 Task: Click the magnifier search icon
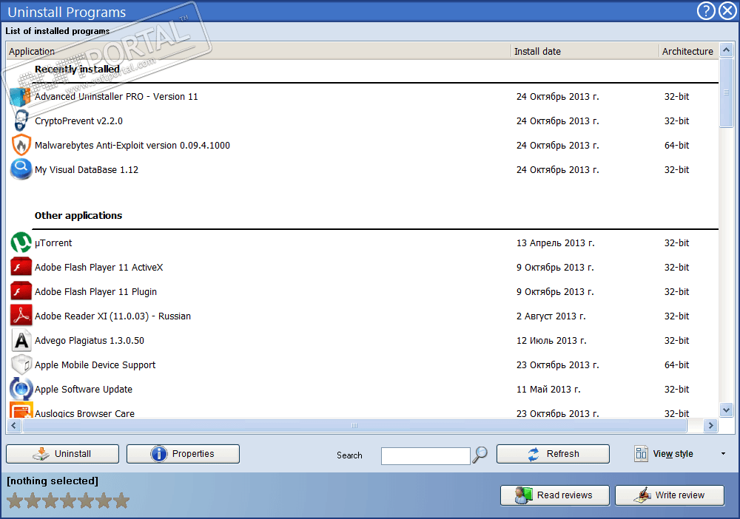(x=480, y=455)
